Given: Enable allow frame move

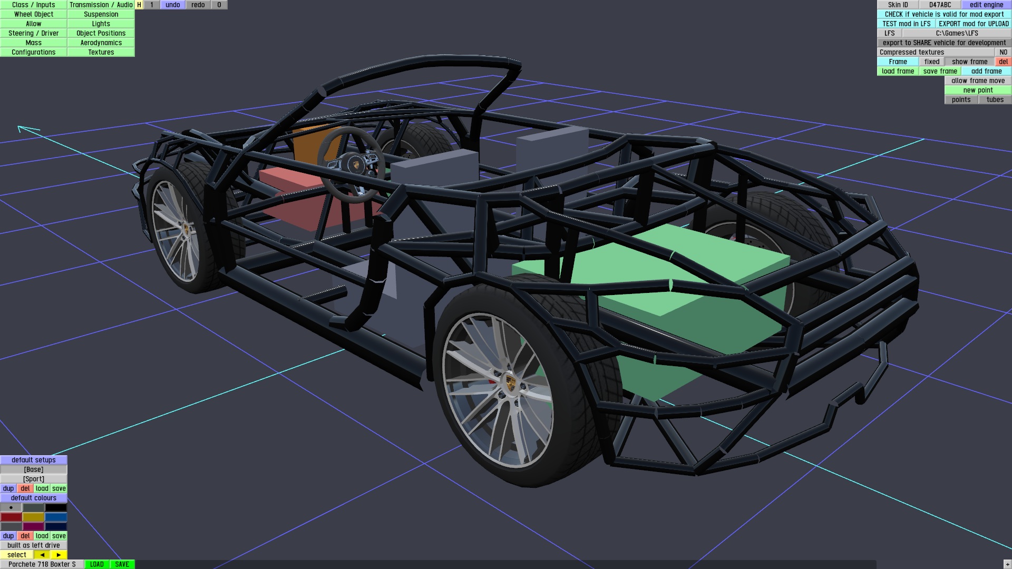Looking at the screenshot, I should (x=978, y=81).
